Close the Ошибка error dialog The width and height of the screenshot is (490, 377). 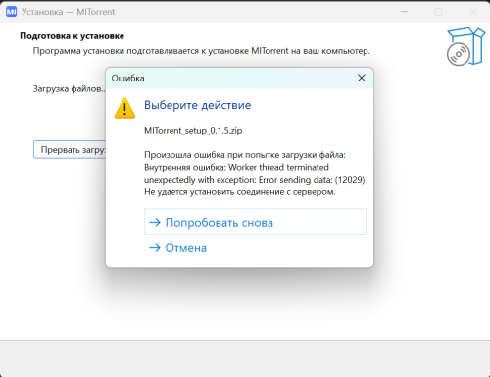[362, 78]
